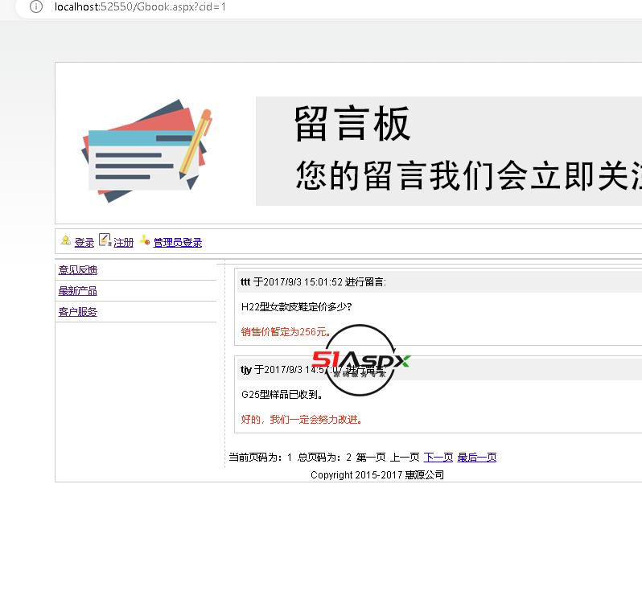Click the 留言板 banner title
Image resolution: width=642 pixels, height=591 pixels.
[352, 123]
